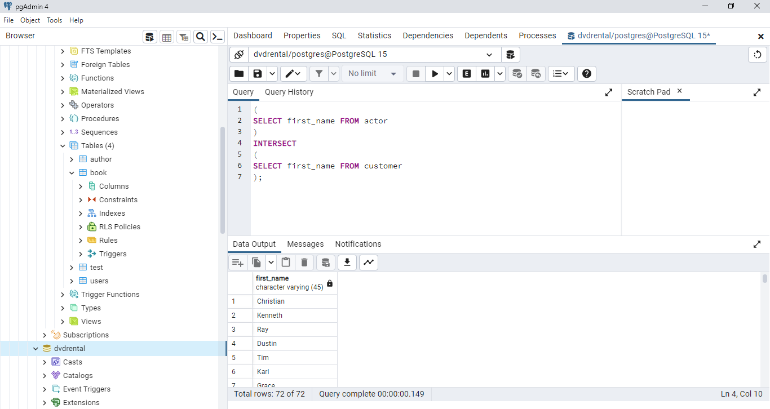Open query tool Help icon
This screenshot has height=409, width=770.
[x=587, y=74]
